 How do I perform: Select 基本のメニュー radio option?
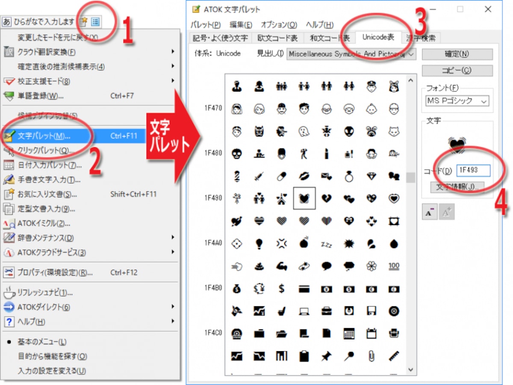point(42,342)
